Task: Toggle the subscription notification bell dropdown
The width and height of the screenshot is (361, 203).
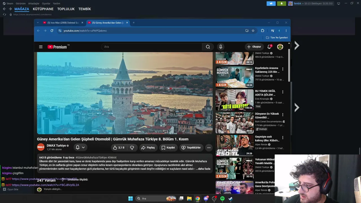Action: click(80, 147)
